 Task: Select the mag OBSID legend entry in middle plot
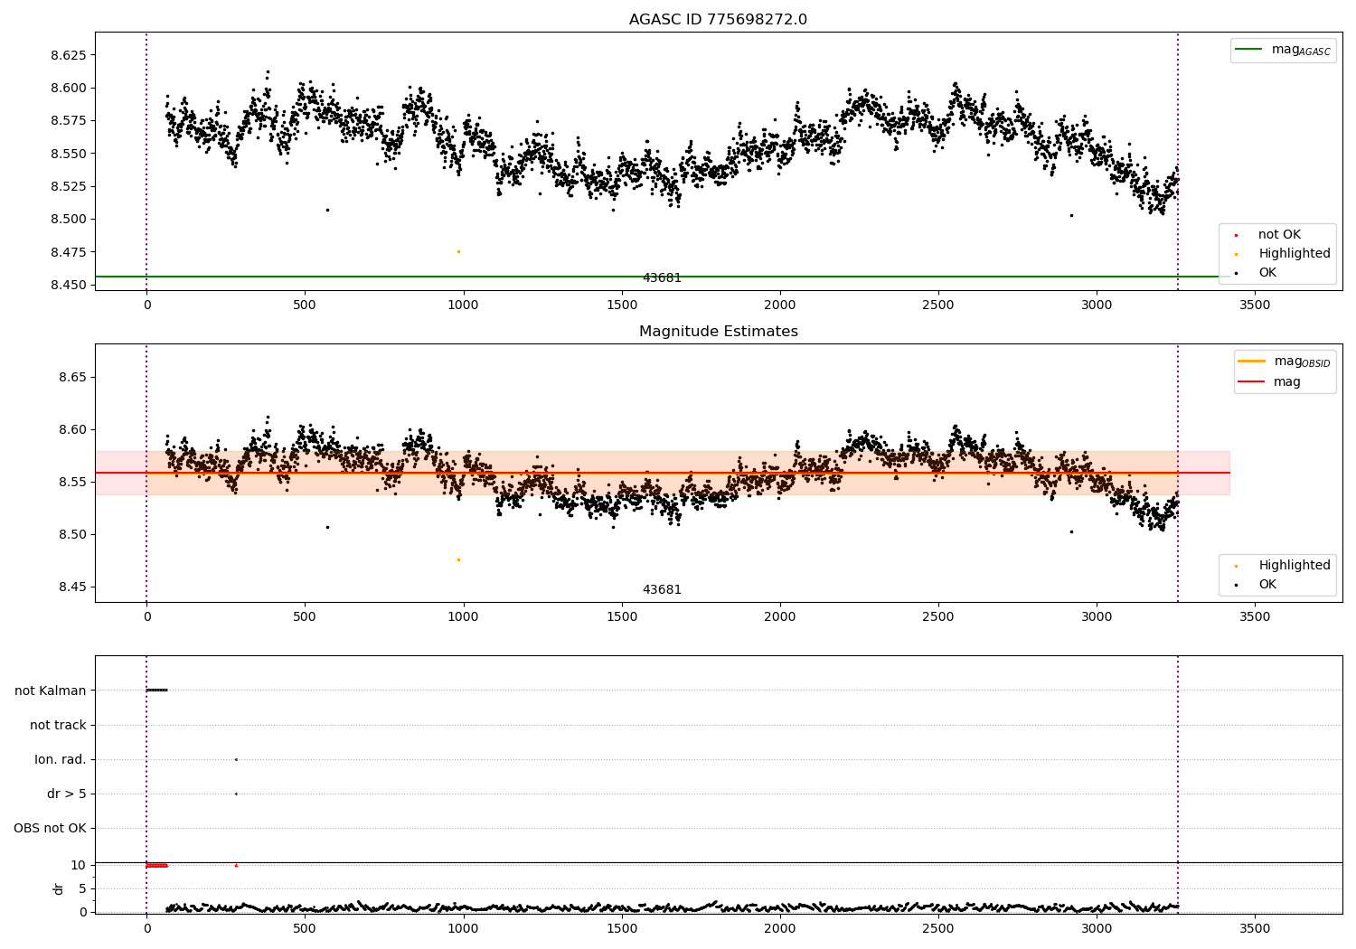pos(1285,362)
